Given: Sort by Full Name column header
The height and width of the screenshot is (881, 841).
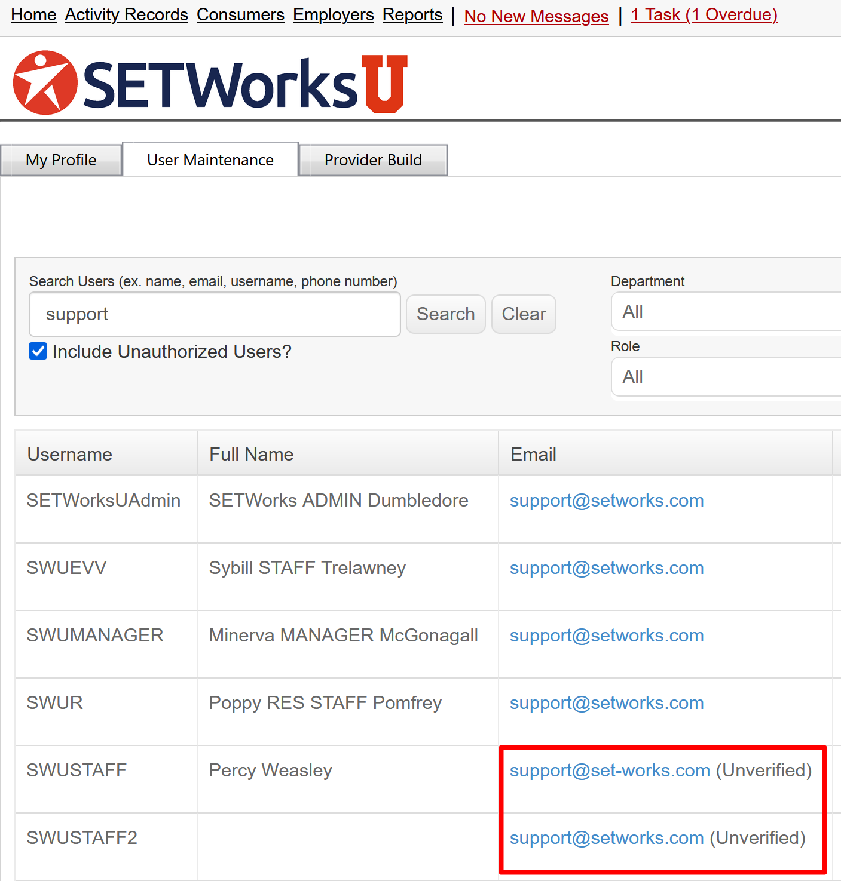Looking at the screenshot, I should coord(348,454).
